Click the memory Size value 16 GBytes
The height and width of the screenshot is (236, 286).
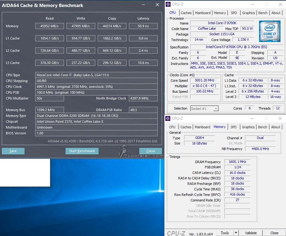coord(200,143)
